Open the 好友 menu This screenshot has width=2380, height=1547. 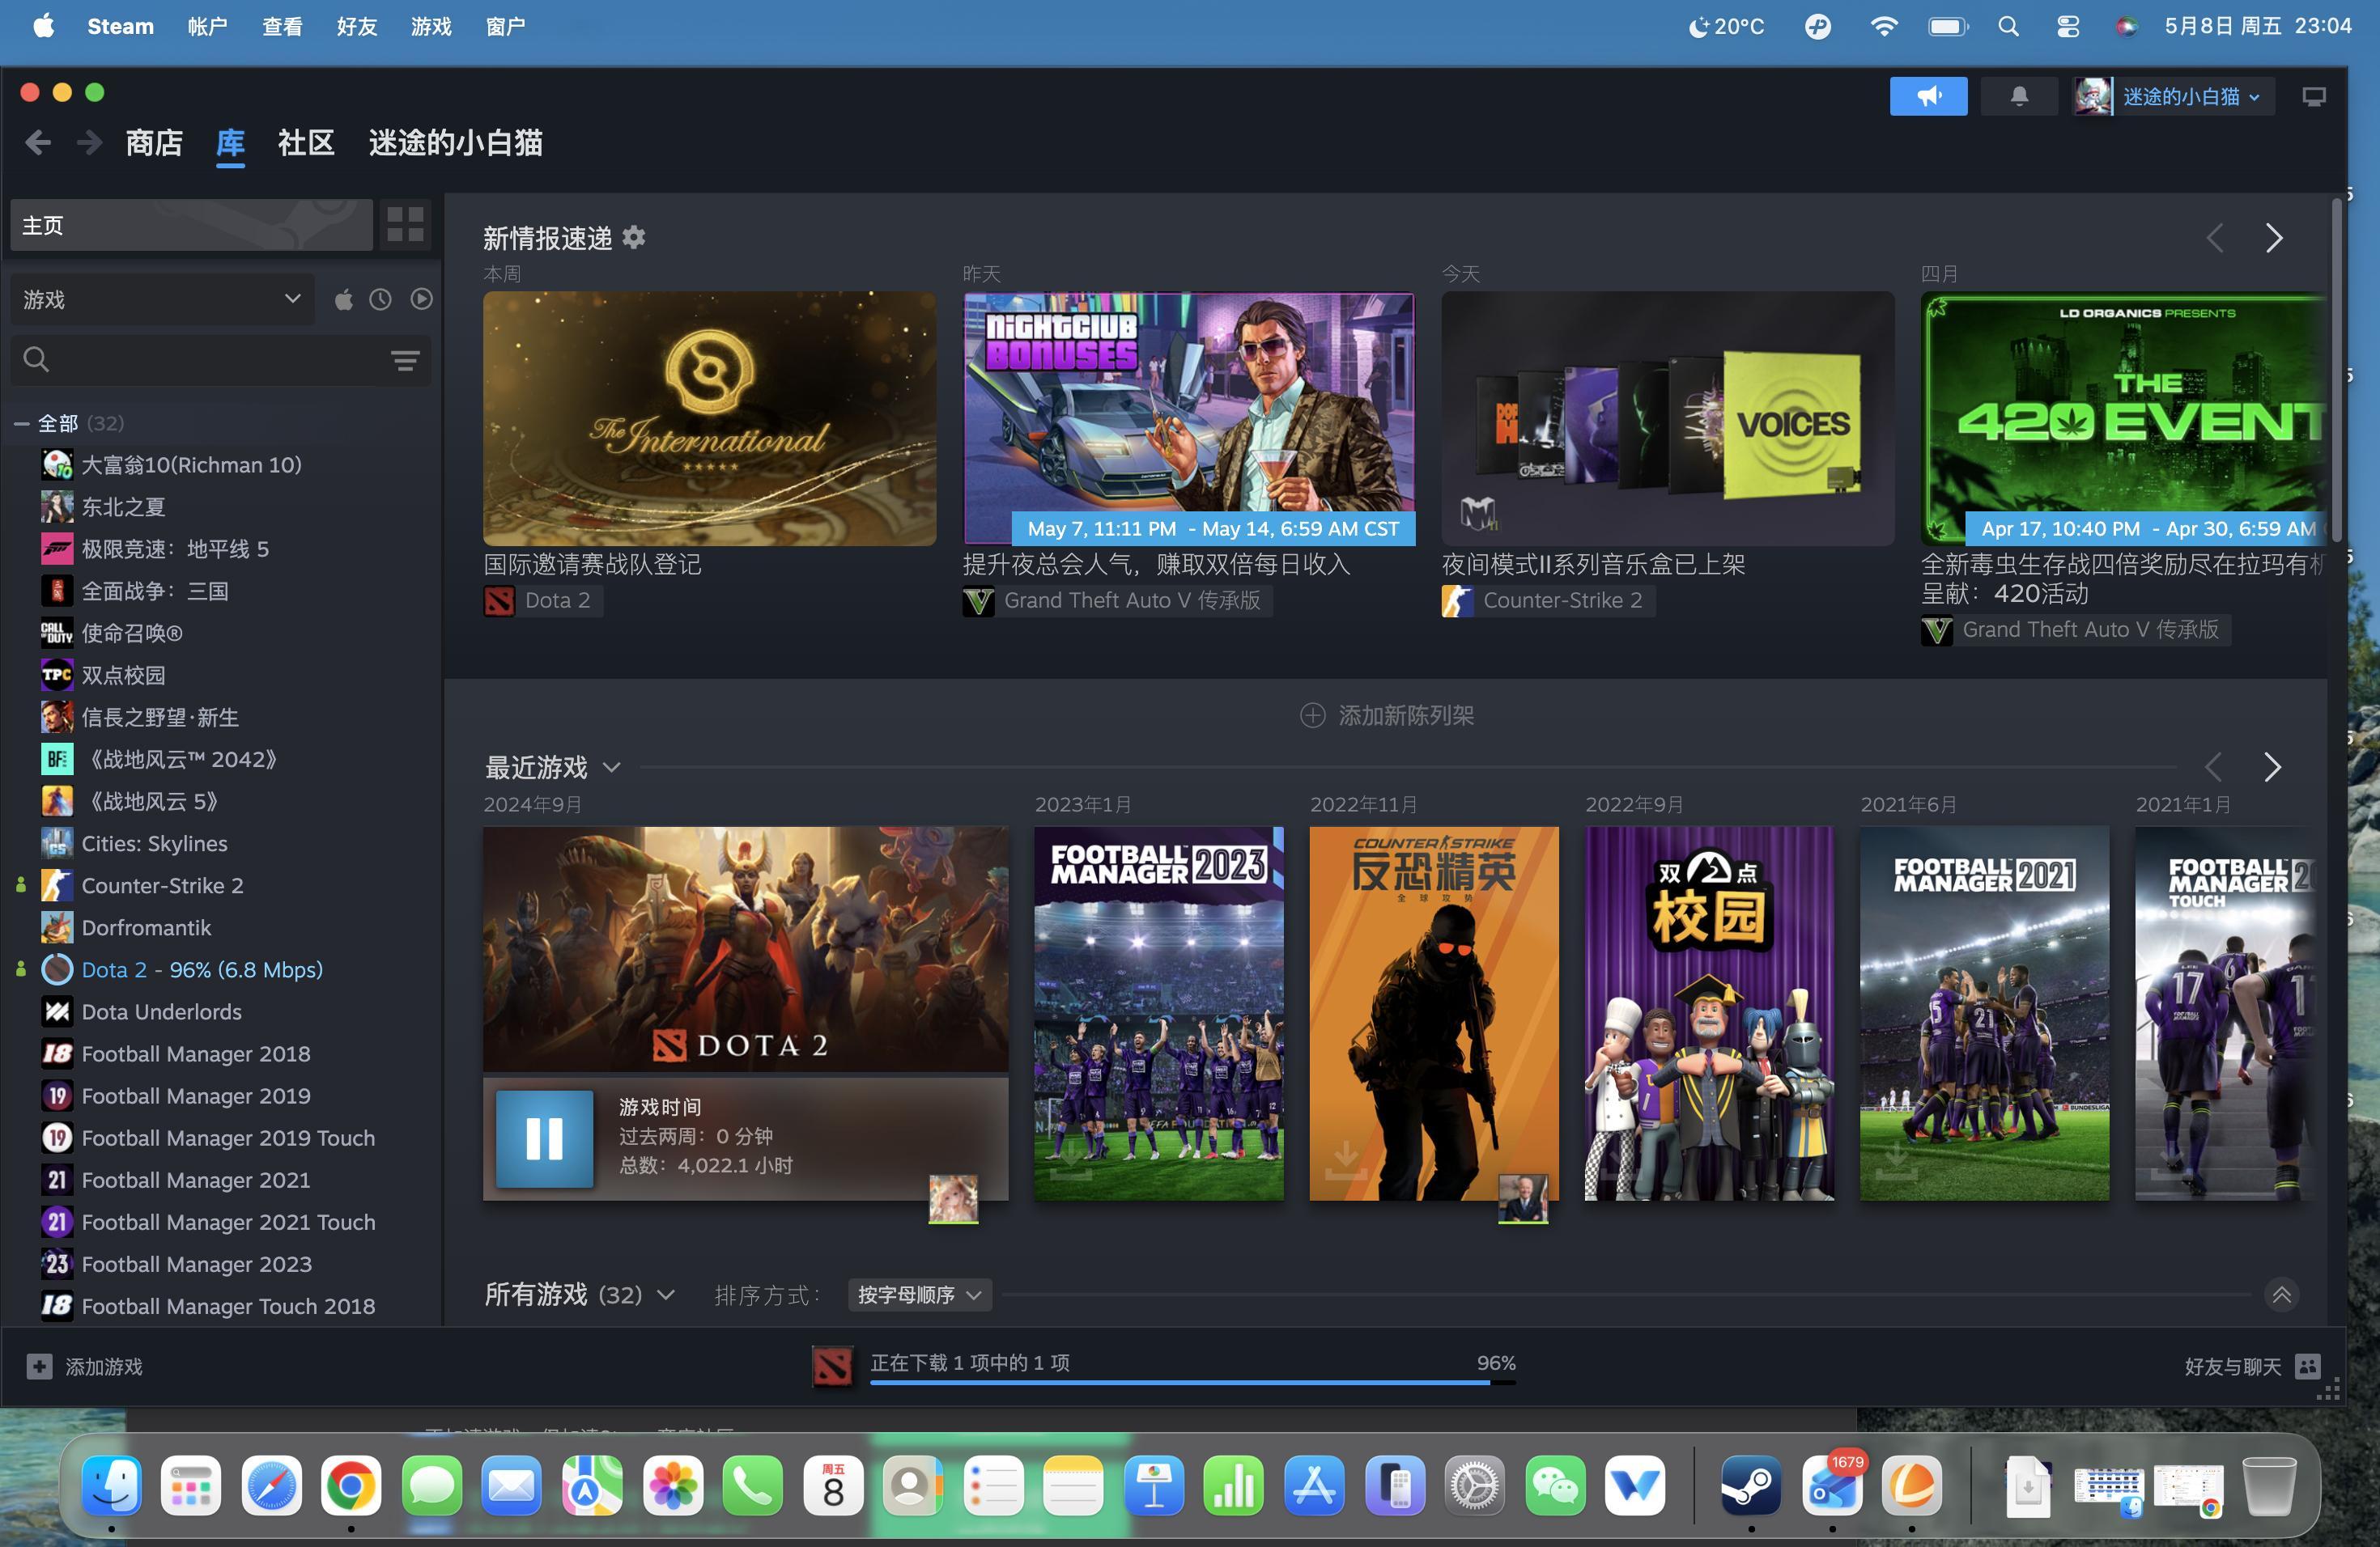[357, 26]
